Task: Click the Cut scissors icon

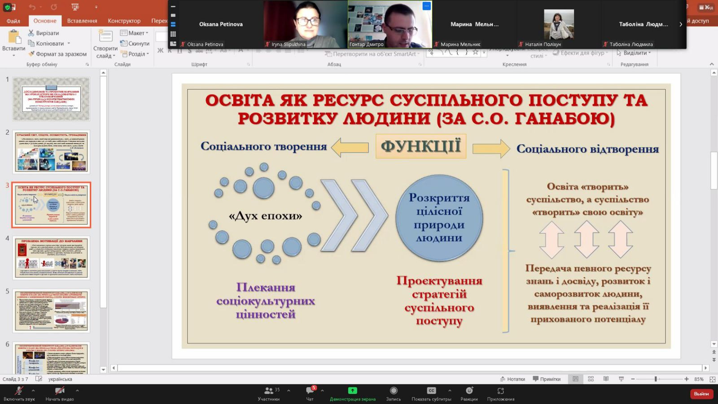Action: coord(31,33)
